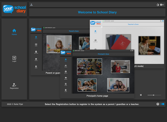Click the mode toggle in the Teacher's Zone slide
Screen dimensions: 167x122
tap(163, 21)
